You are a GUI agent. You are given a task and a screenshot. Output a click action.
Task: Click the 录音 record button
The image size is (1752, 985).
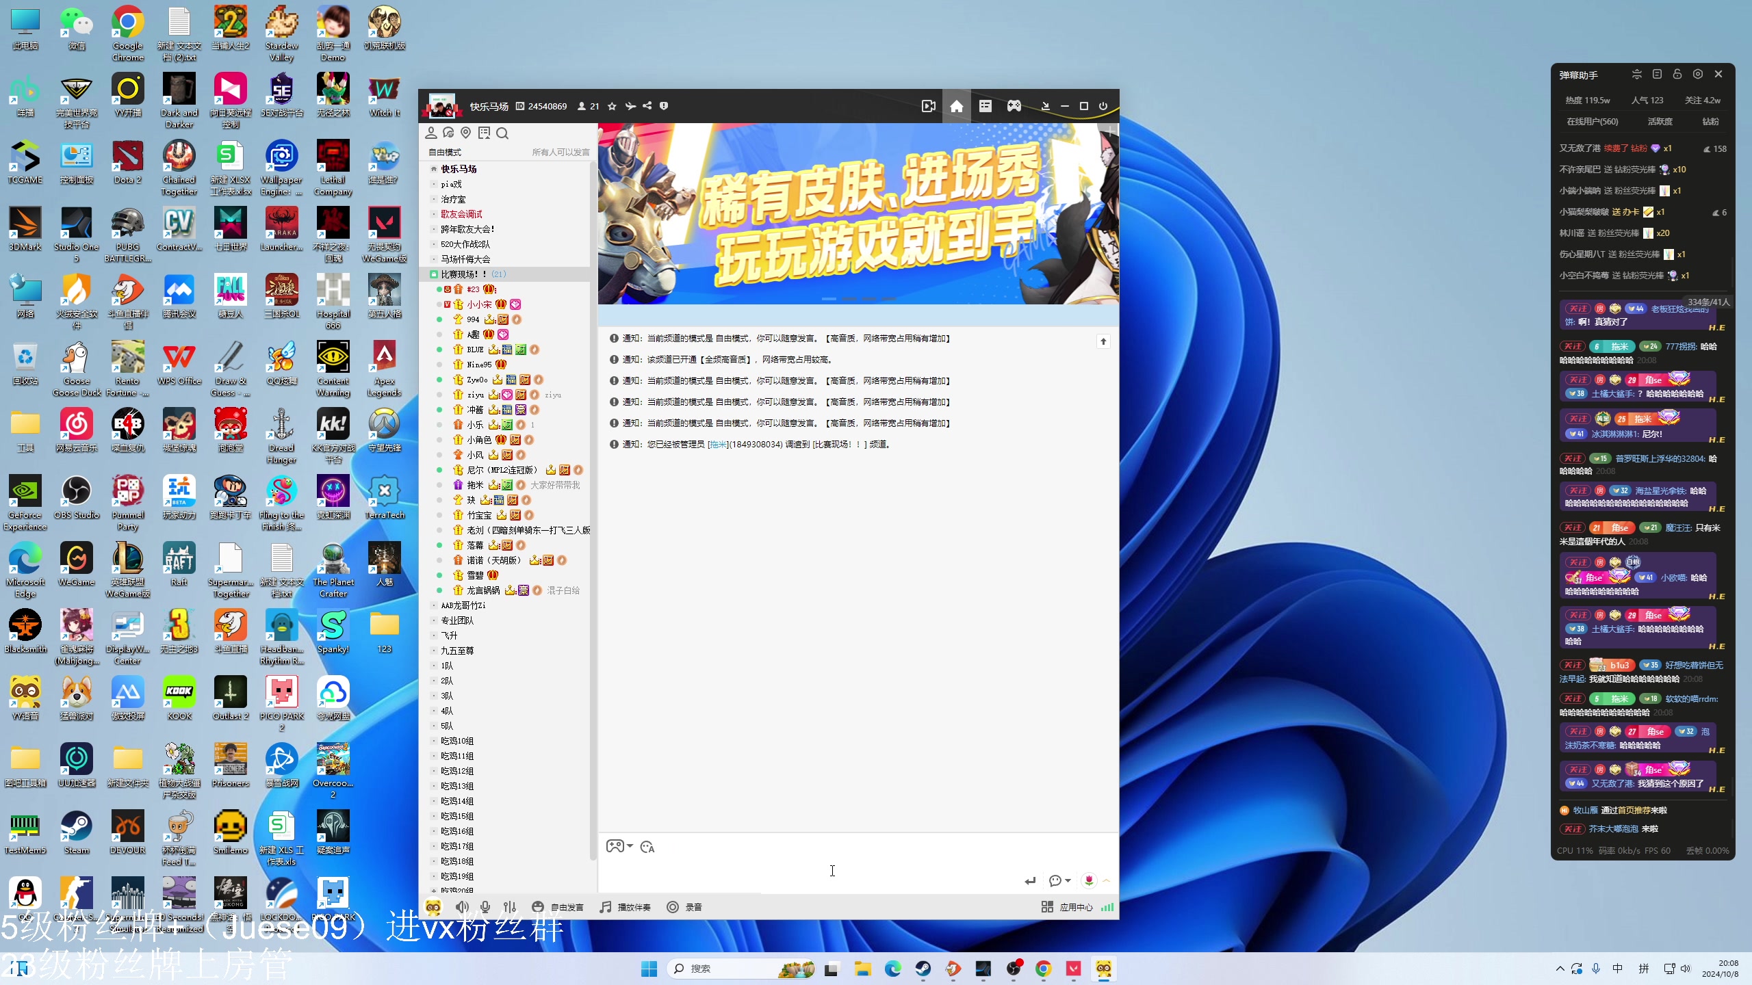(684, 907)
